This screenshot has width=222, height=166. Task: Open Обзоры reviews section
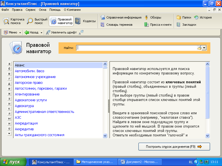pos(153,17)
